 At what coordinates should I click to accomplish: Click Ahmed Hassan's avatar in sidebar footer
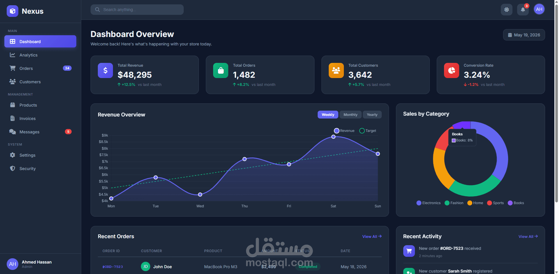coord(13,264)
